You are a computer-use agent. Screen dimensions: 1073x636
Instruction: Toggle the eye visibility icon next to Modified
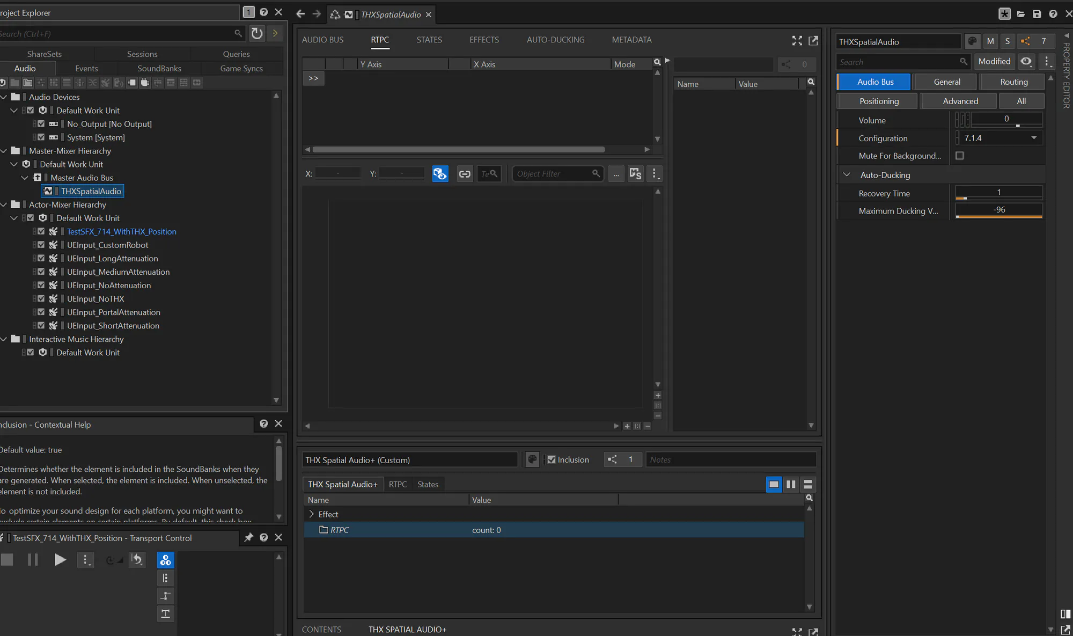pos(1026,61)
